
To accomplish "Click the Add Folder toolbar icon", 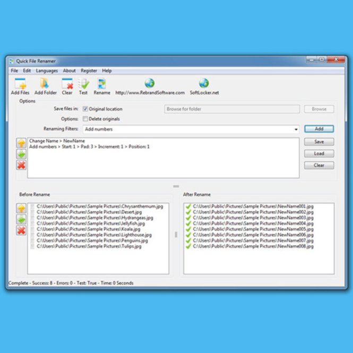I will coord(46,86).
